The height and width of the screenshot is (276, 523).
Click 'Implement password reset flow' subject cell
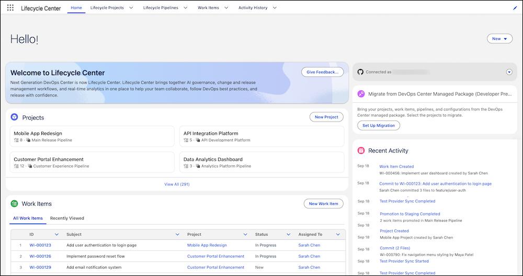click(x=95, y=256)
